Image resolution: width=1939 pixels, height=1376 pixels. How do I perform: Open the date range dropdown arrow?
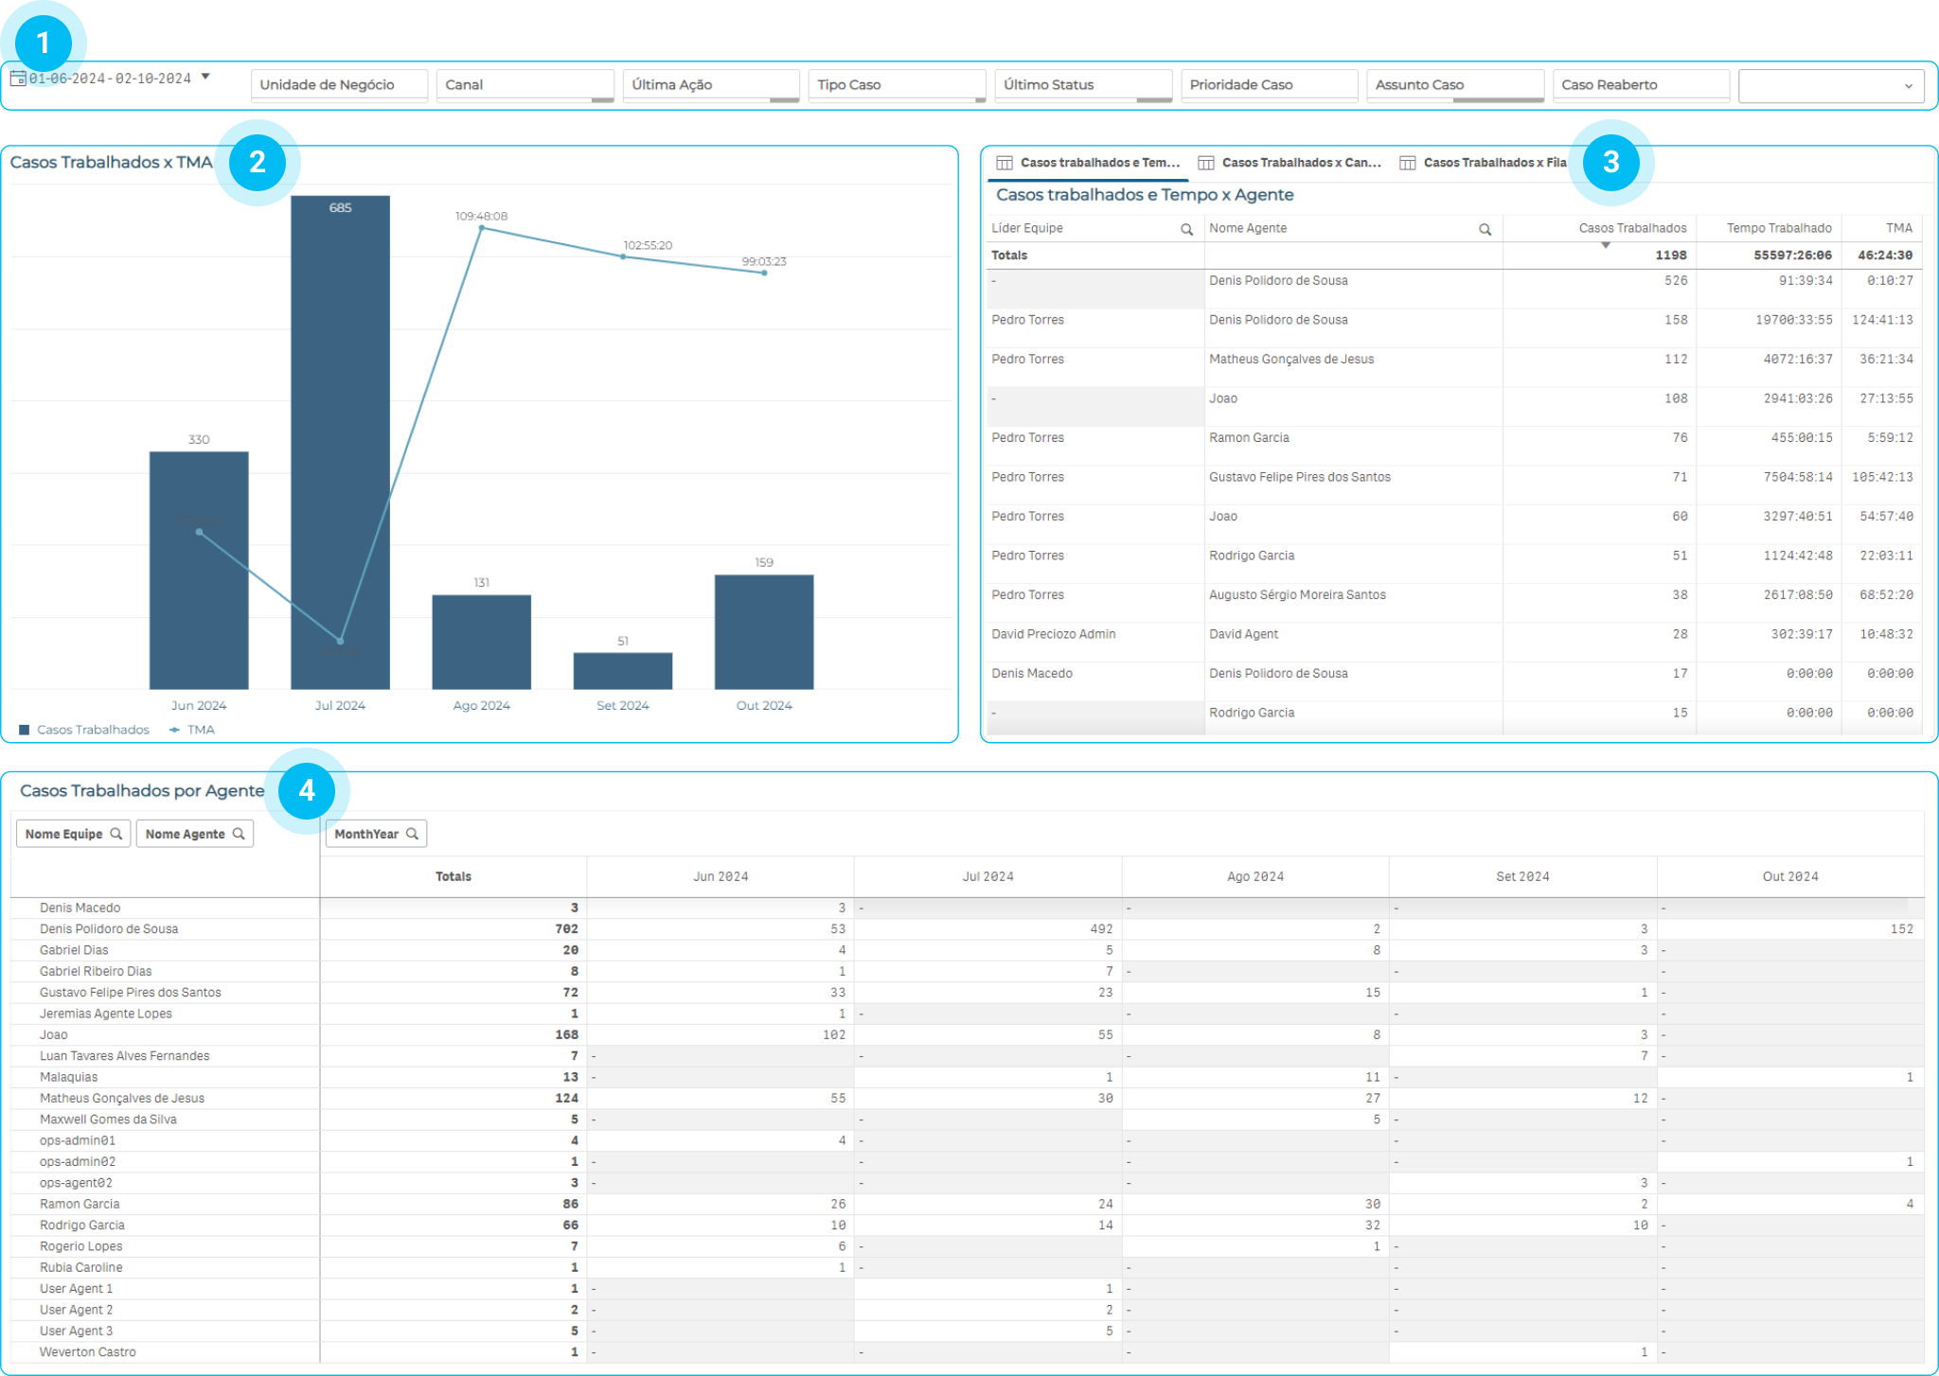click(205, 77)
